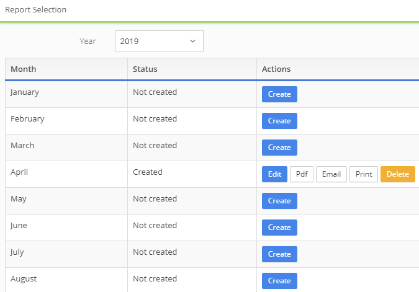The height and width of the screenshot is (292, 419).
Task: Create the March report
Action: click(x=279, y=148)
